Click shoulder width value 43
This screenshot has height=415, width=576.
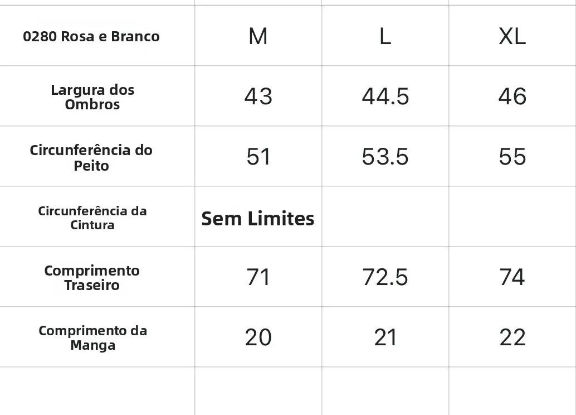(x=258, y=96)
